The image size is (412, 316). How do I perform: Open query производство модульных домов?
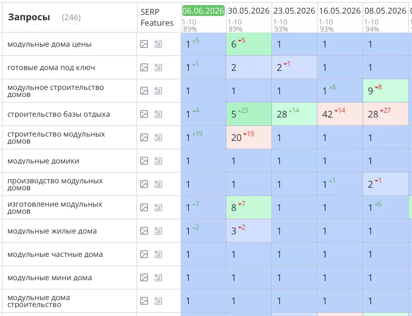pos(55,184)
